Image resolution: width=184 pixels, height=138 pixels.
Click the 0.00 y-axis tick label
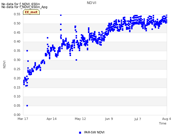pos(17,115)
